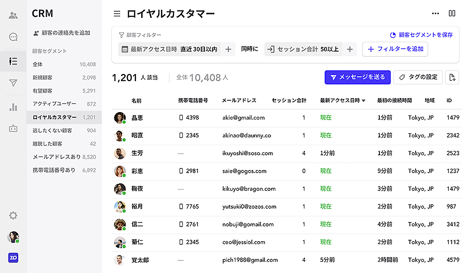Click plus next to 最新アクセス日時 filter
The width and height of the screenshot is (469, 273).
pos(228,49)
